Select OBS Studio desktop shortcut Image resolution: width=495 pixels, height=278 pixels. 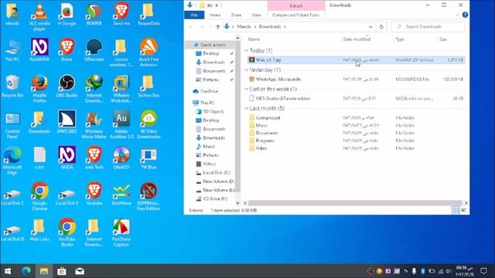(x=67, y=86)
